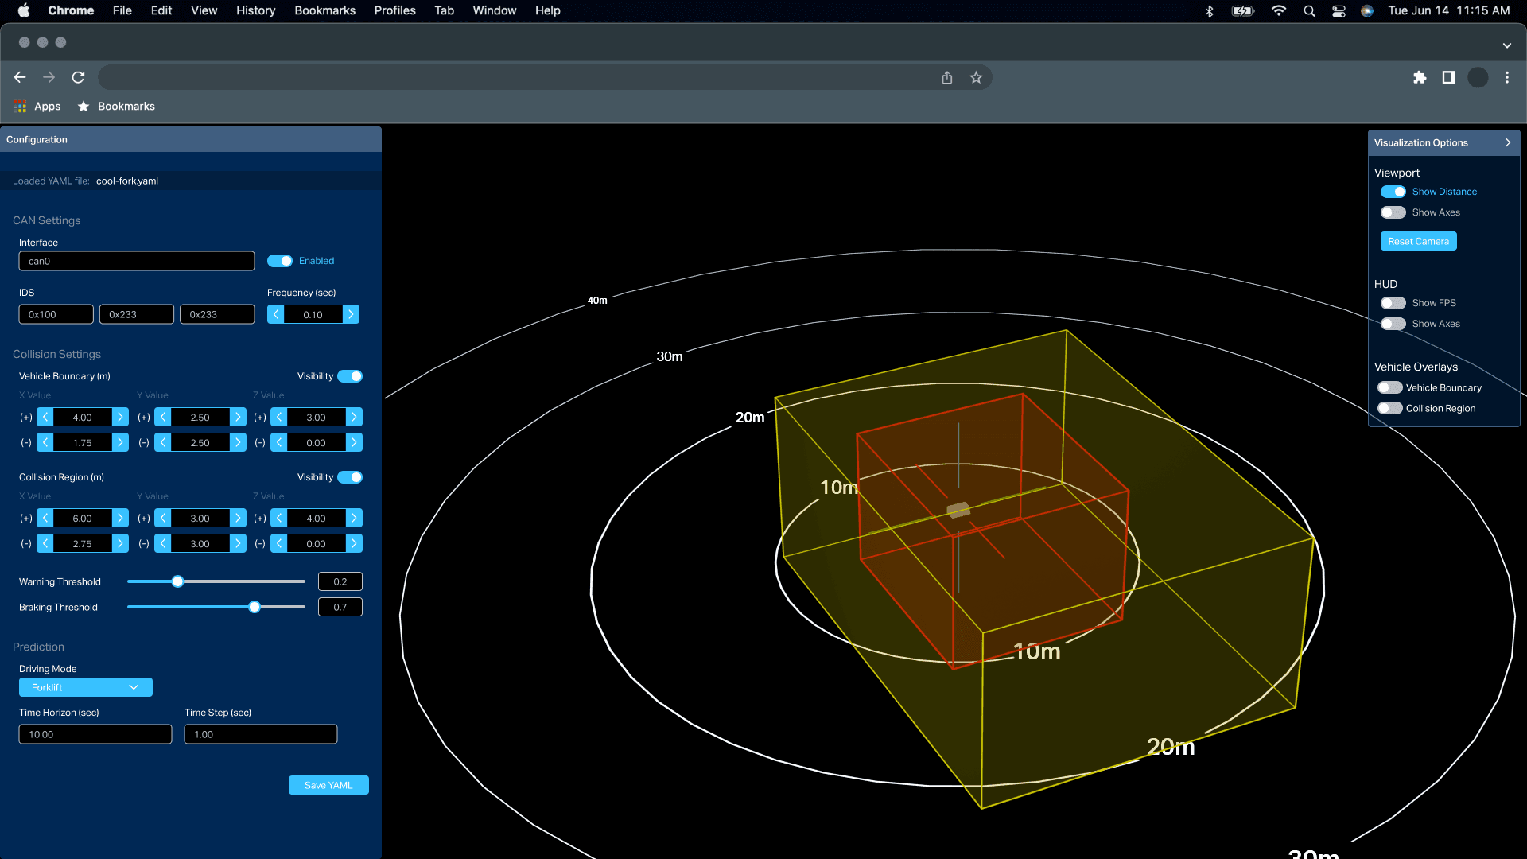Click the bookmark star icon in address bar

point(976,77)
